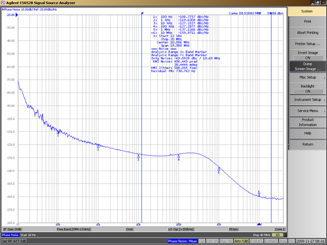Click the System menu header
Image resolution: width=327 pixels, height=245 pixels.
pos(307,11)
